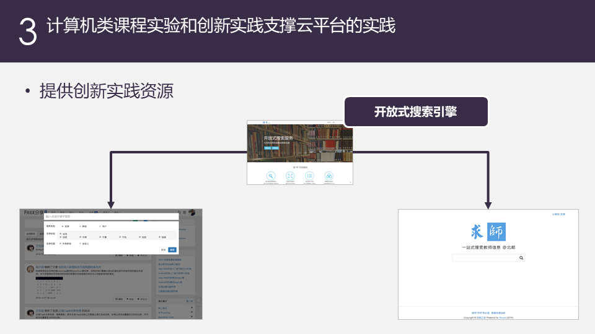Toggle the fourth checkbox in the resource type row
595x334 pixels.
[120, 237]
